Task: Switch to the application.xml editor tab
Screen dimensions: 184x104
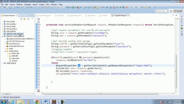Action: point(74,15)
